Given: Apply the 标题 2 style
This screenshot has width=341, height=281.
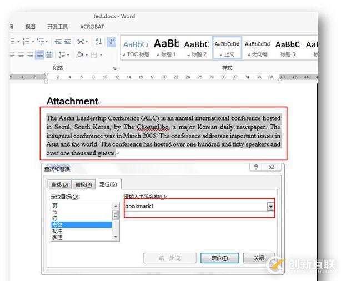Looking at the screenshot, I should [197, 48].
